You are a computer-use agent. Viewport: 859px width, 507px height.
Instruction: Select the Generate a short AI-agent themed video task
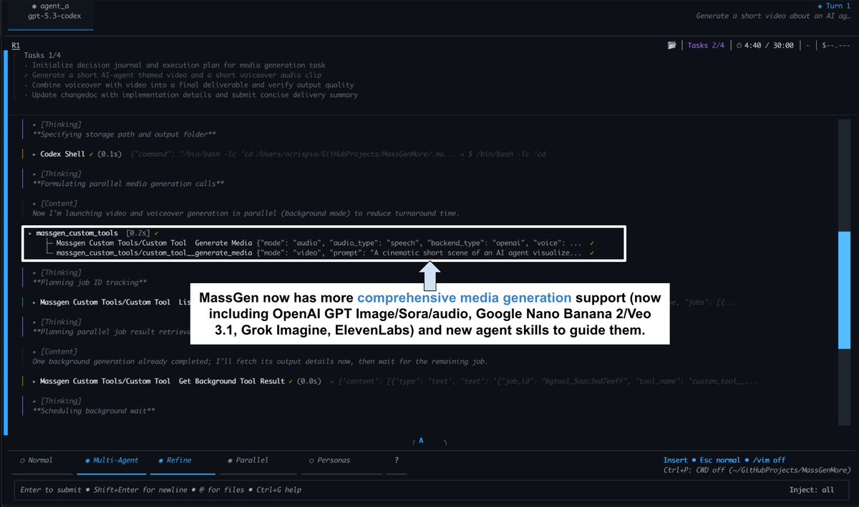pos(173,75)
